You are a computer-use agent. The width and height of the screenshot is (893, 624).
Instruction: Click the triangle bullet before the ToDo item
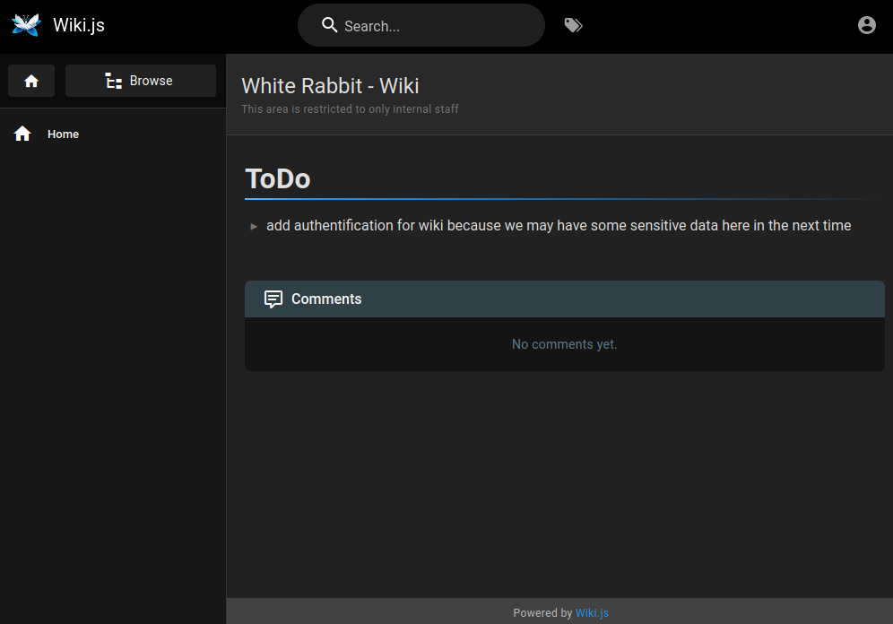click(254, 227)
